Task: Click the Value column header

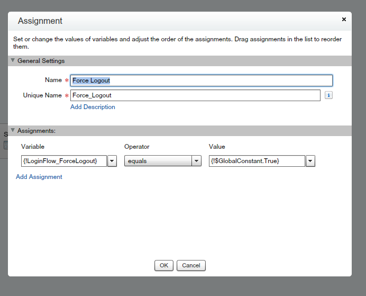Action: pos(217,147)
